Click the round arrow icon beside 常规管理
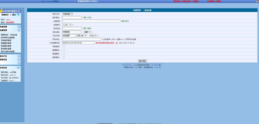The image size is (259, 124). [18, 26]
